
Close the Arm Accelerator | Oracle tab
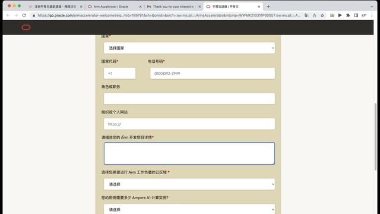(x=140, y=7)
